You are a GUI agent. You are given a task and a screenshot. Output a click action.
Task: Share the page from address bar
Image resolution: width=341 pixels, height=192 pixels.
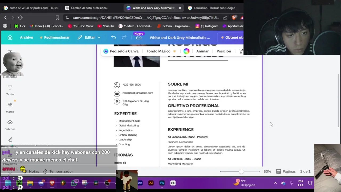[225, 18]
